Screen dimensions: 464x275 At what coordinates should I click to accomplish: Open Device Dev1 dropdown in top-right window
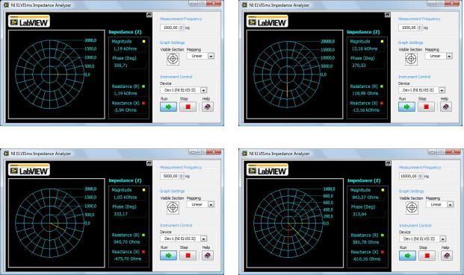[x=442, y=90]
